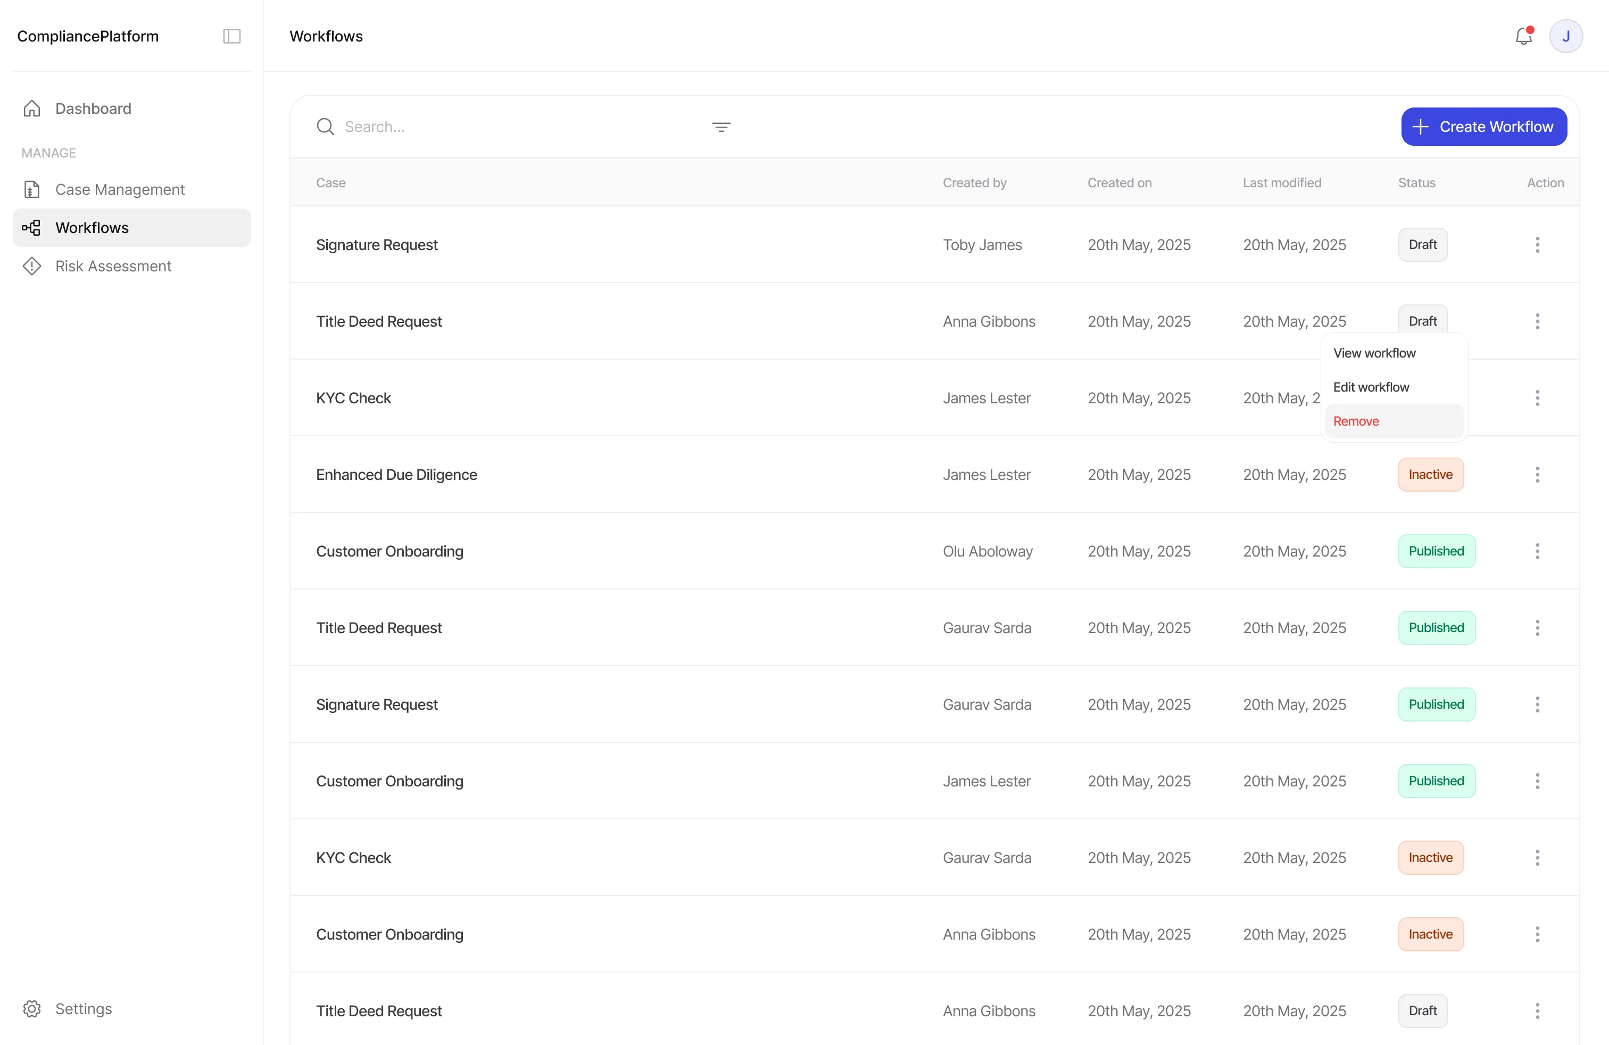
Task: Open the profile avatar menu
Action: tap(1567, 36)
